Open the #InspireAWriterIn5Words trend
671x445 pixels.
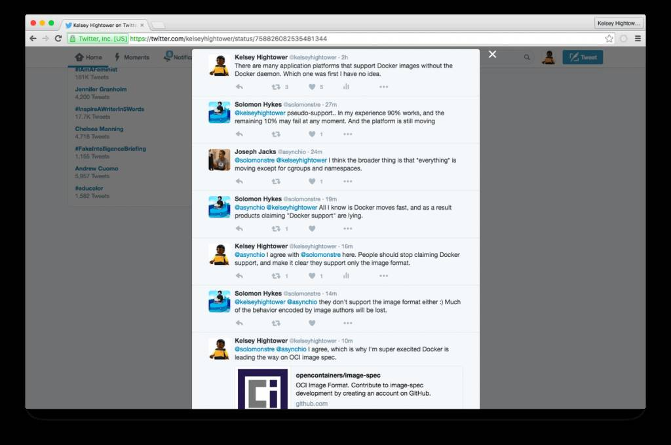click(109, 109)
